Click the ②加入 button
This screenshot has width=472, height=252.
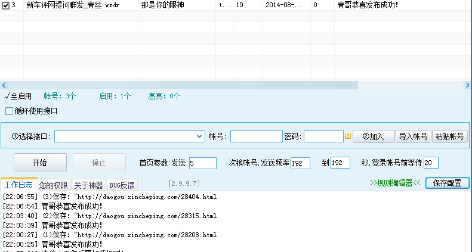coord(374,136)
